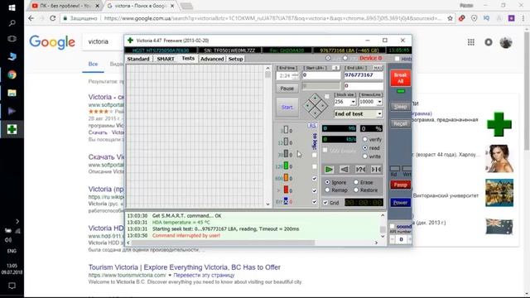This screenshot has width=530, height=298.
Task: Open Task View from taskbar
Action: pos(12,39)
